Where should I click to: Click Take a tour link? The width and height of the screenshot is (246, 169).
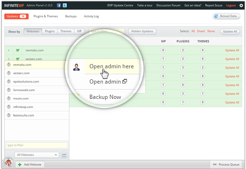[x=145, y=6]
